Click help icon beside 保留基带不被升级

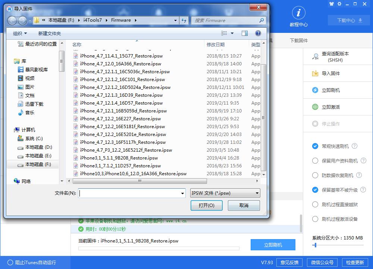click(x=363, y=190)
